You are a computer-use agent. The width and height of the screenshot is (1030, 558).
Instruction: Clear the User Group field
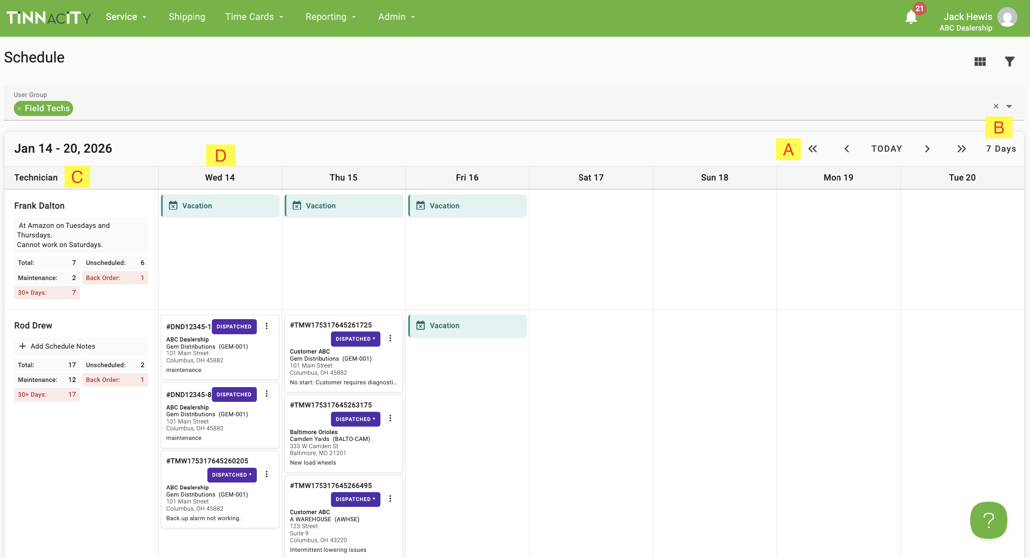tap(996, 106)
